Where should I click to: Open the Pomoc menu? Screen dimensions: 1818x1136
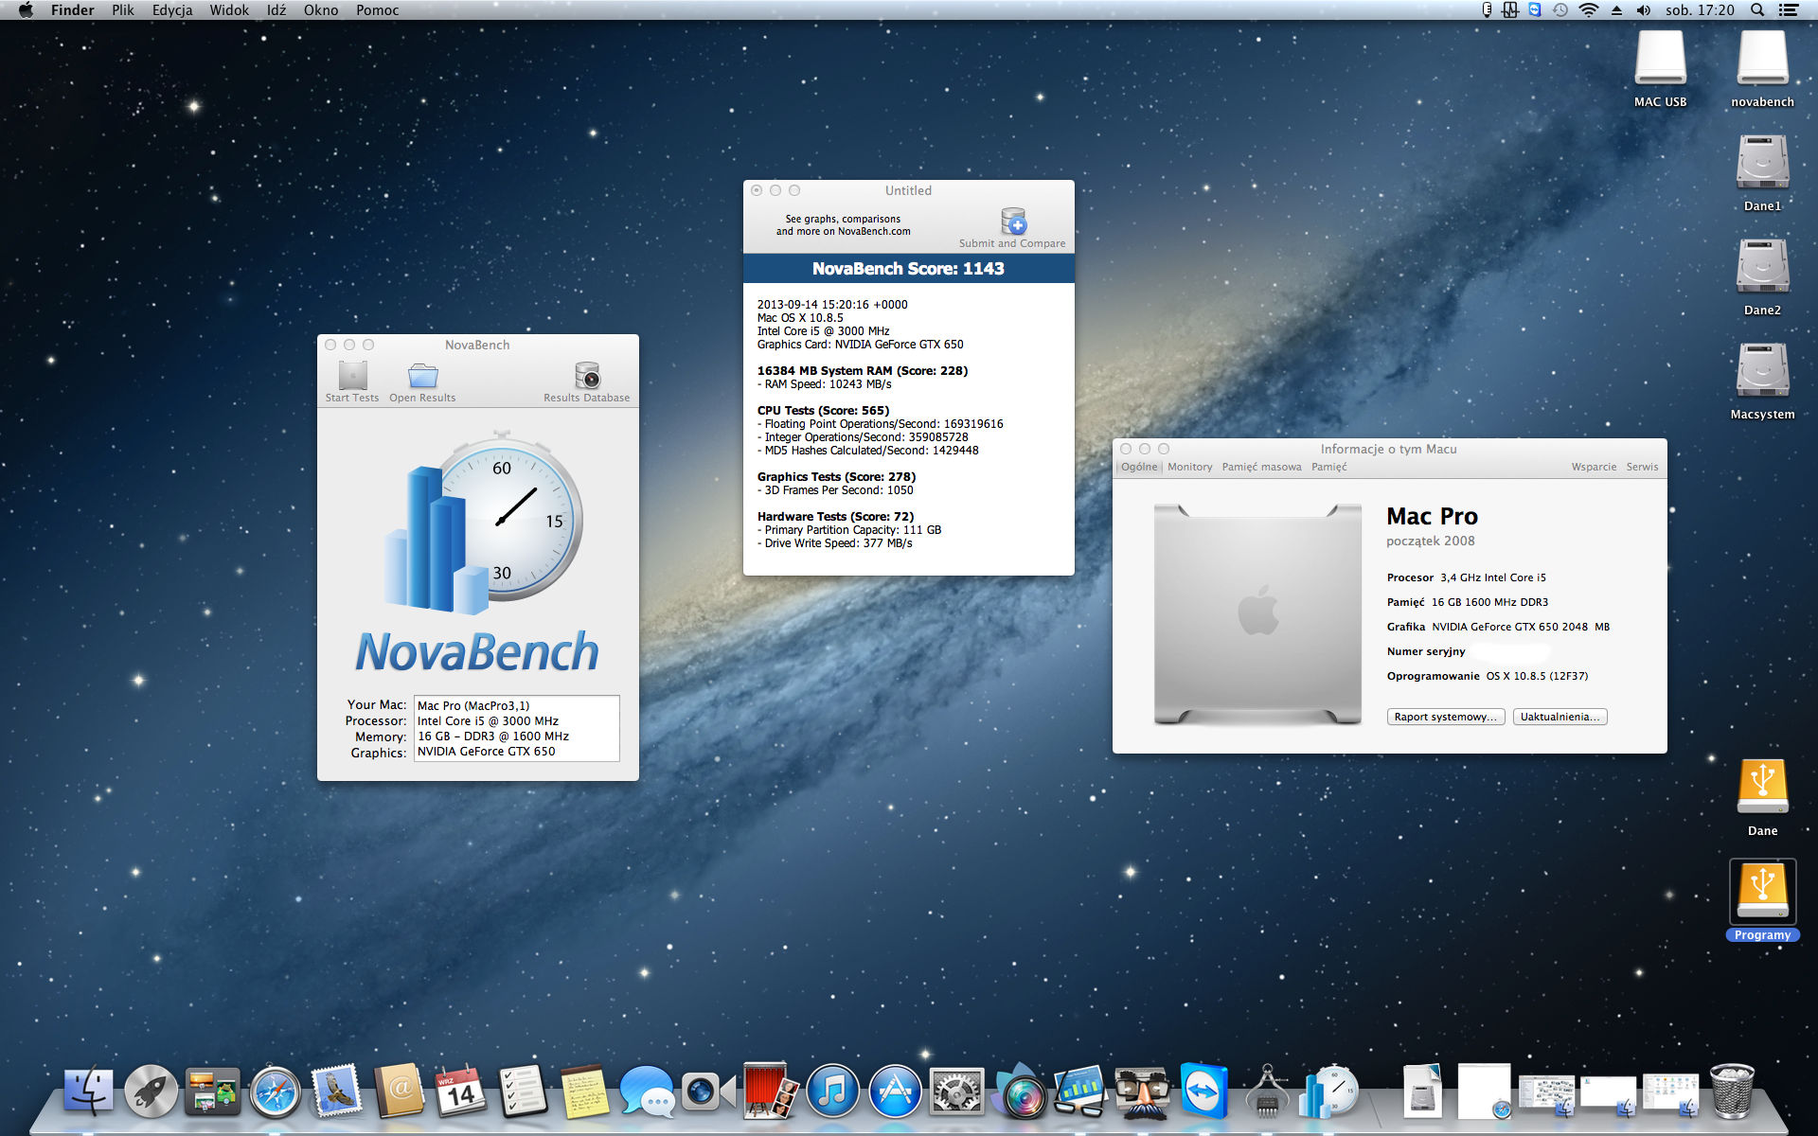[378, 10]
